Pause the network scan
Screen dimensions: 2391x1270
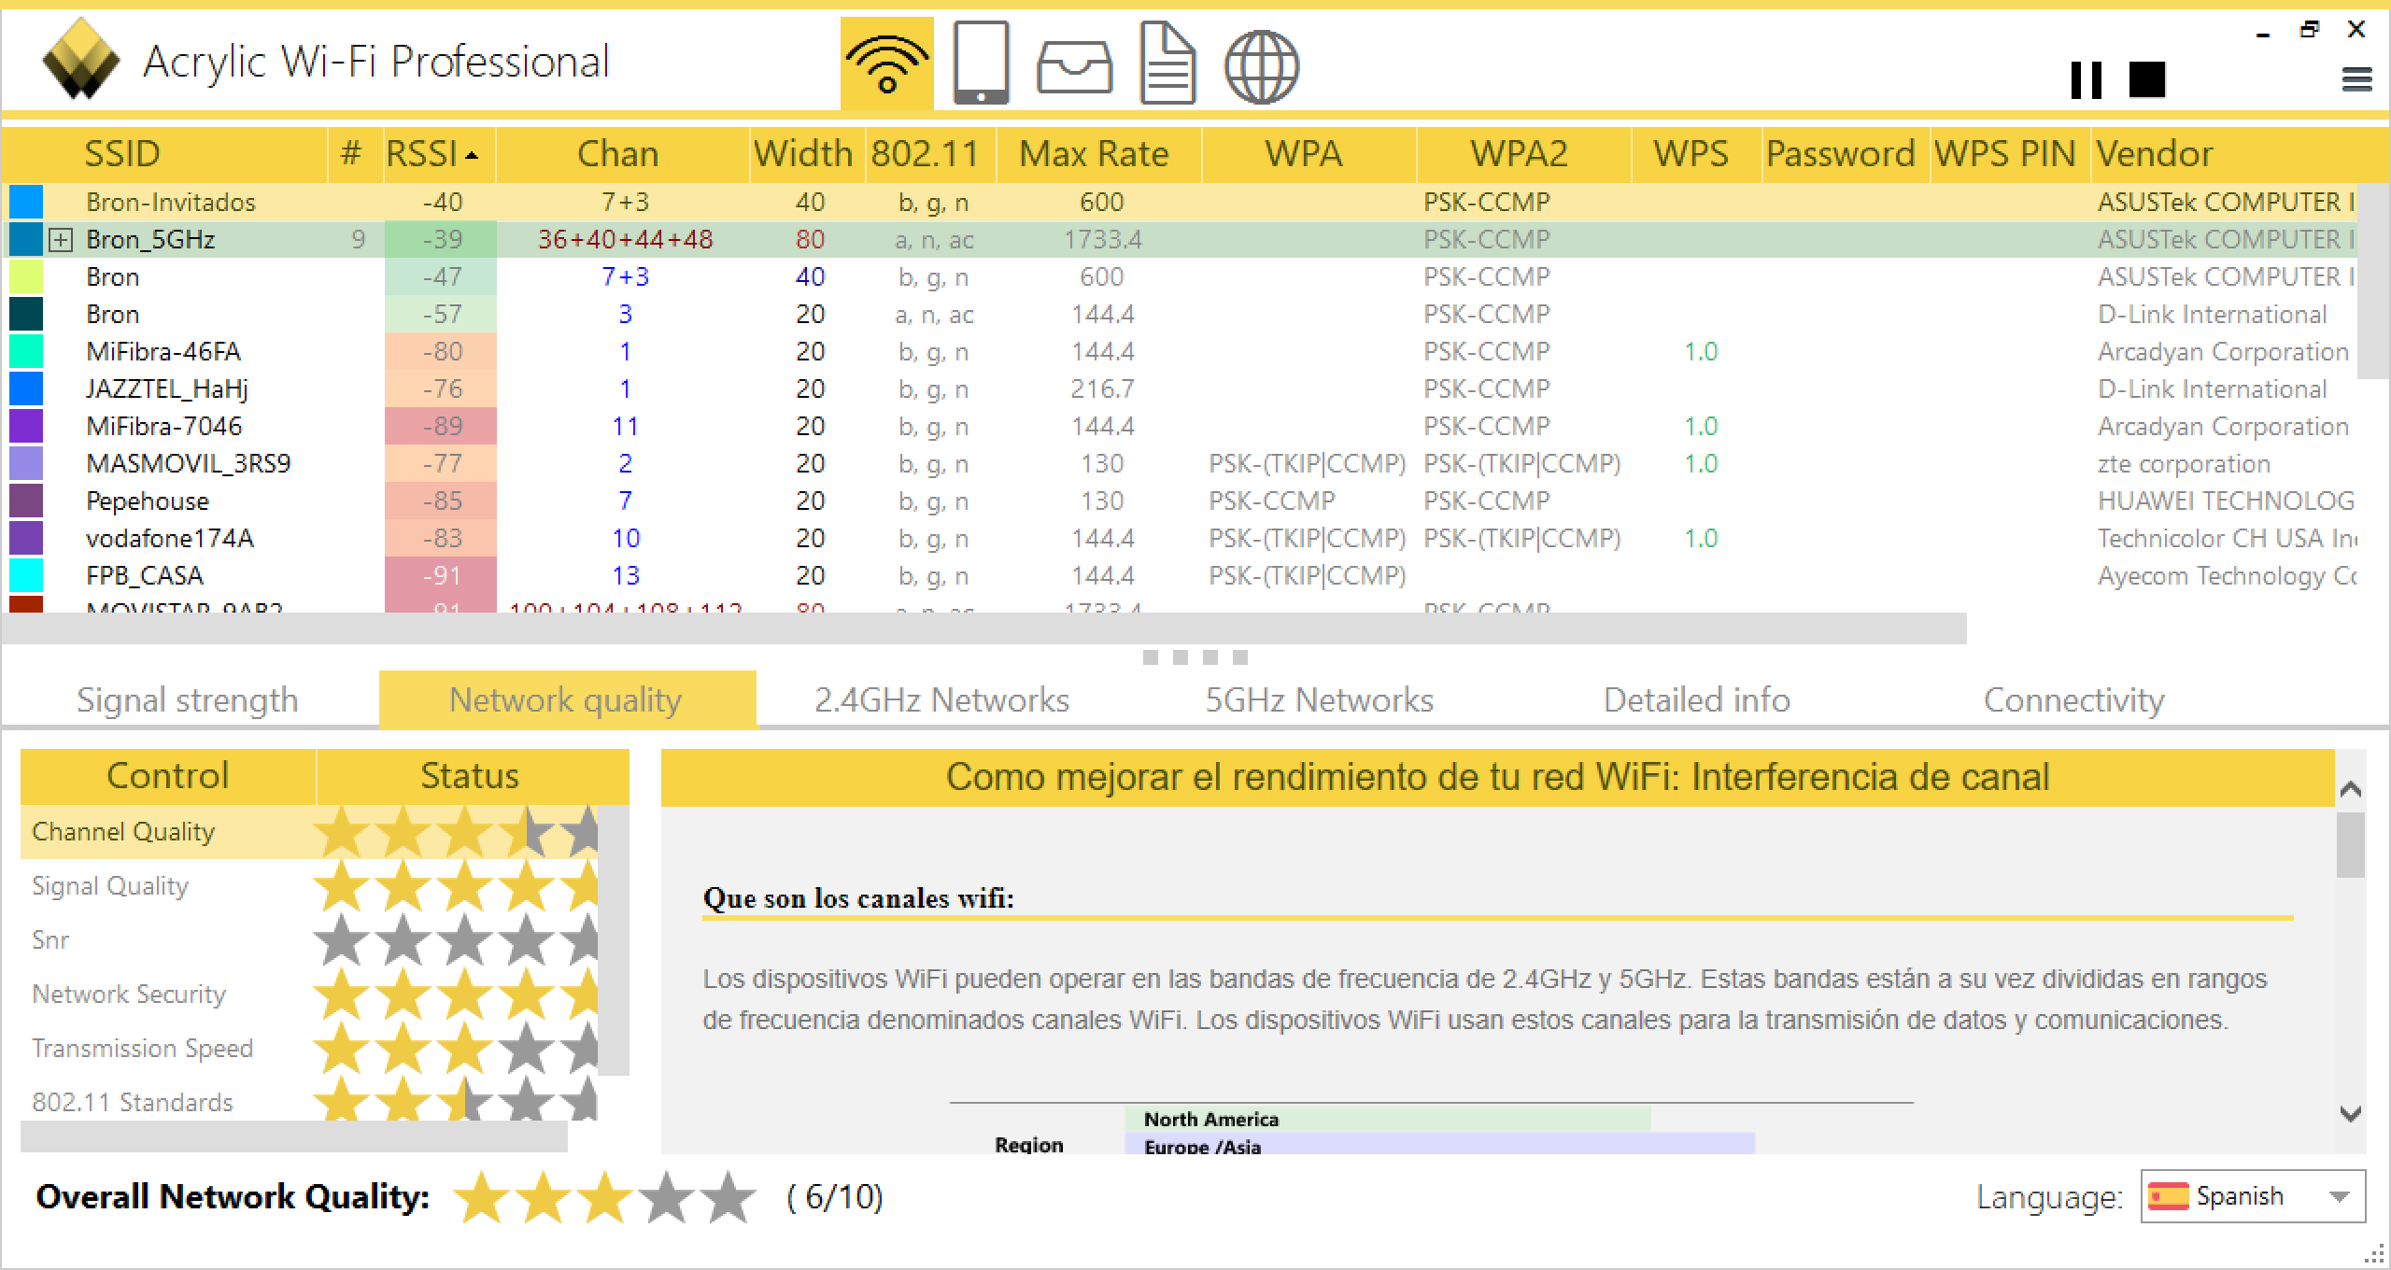(x=2086, y=80)
